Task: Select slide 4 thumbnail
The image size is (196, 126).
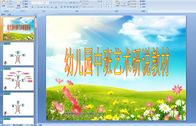Action: (x=18, y=104)
